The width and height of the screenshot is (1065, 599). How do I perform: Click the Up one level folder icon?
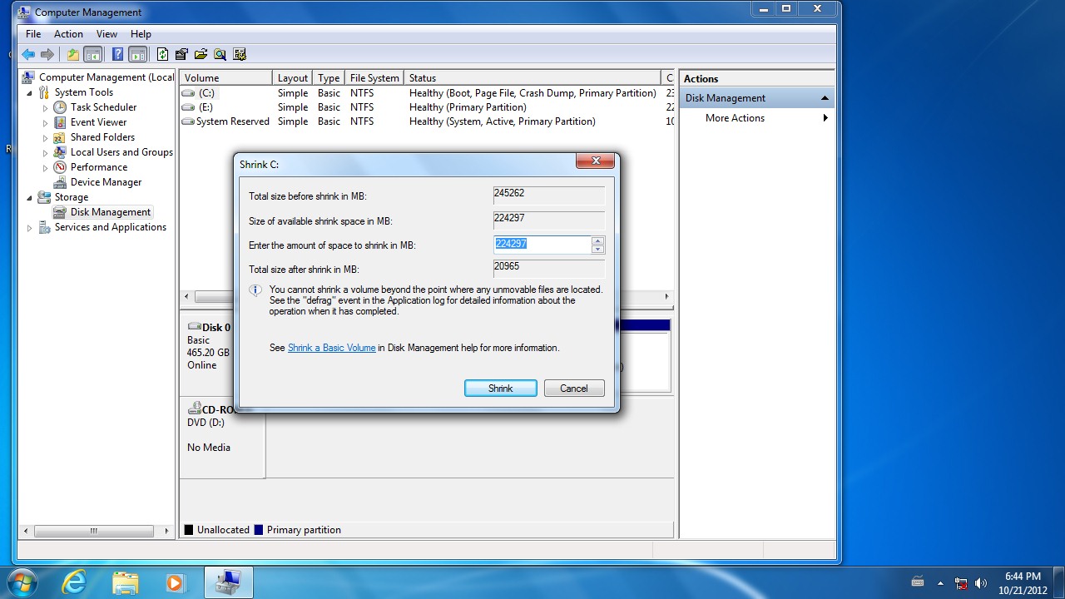click(x=73, y=55)
